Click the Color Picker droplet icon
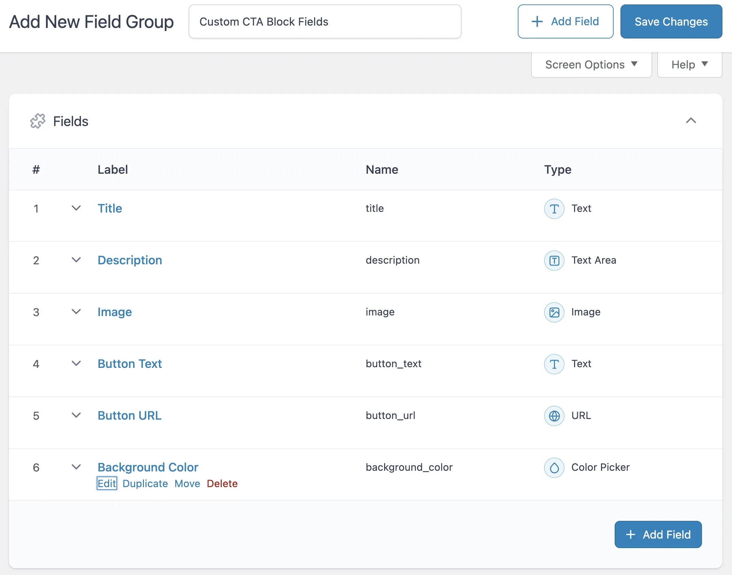This screenshot has height=575, width=732. coord(554,468)
